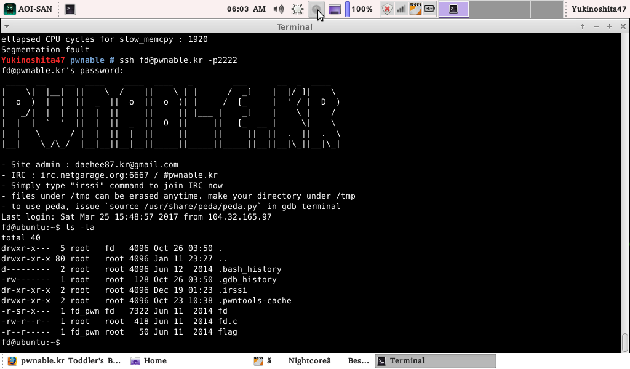Switch to the third workspace

(515, 9)
